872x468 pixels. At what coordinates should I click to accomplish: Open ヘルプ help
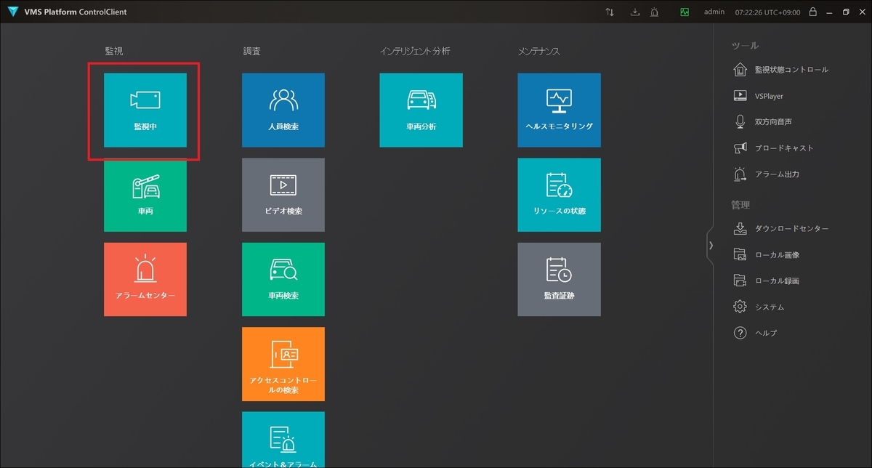tap(755, 333)
